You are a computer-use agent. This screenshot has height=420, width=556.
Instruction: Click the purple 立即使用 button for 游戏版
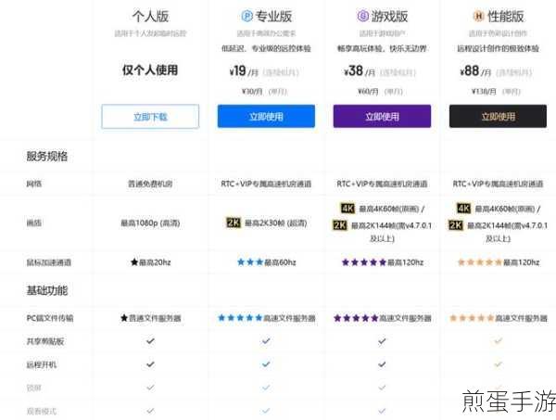click(x=382, y=116)
